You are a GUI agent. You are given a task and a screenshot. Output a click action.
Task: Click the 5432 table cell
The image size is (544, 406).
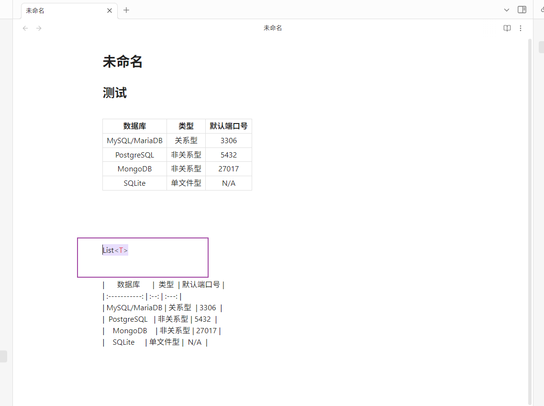coord(229,155)
